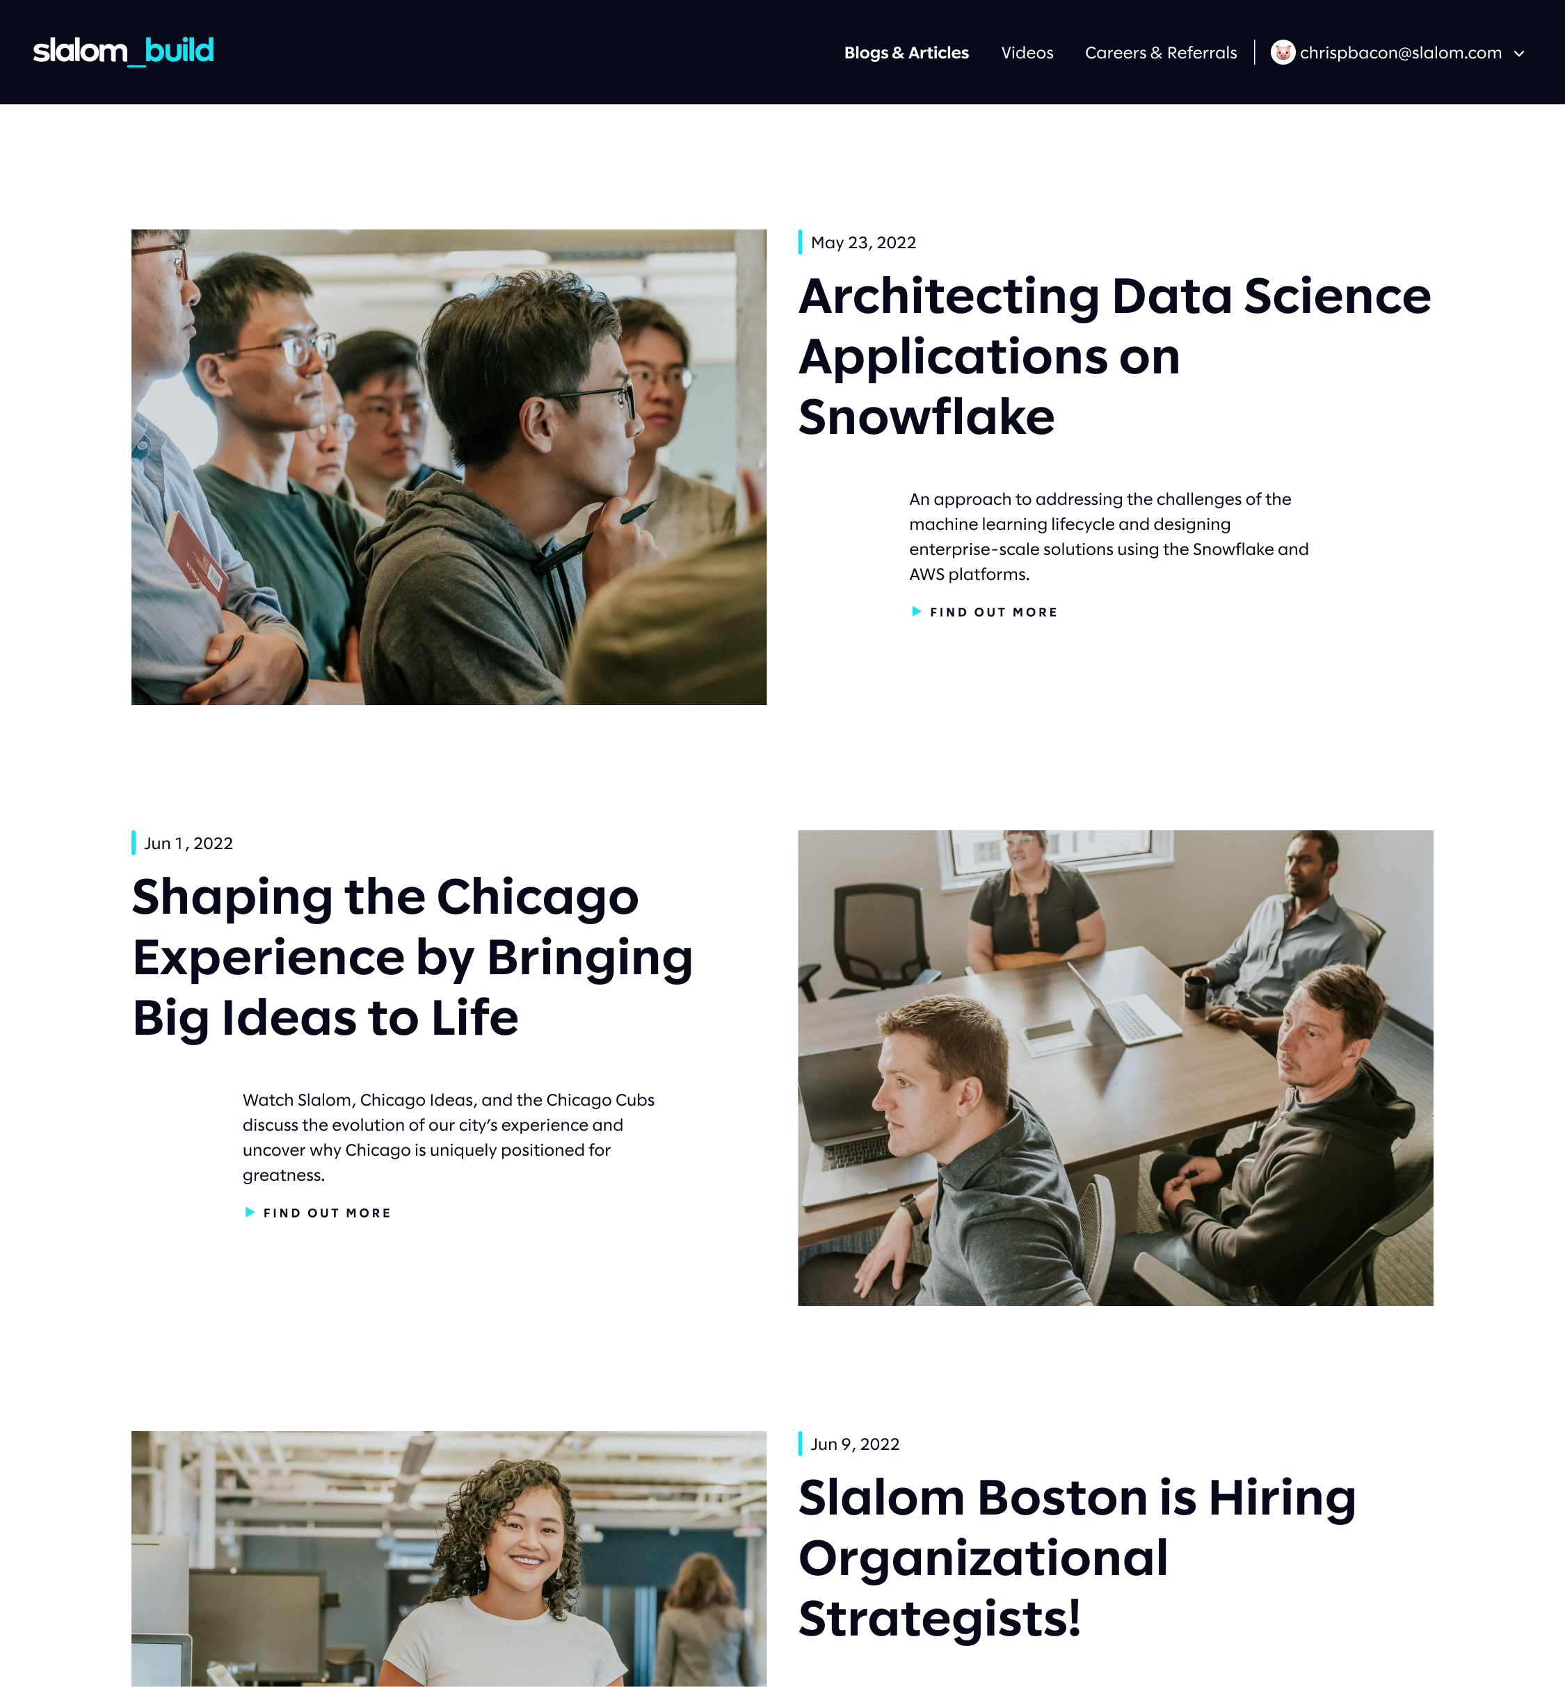Click the arrow icon beside Snowflake Find Out More

[x=915, y=611]
